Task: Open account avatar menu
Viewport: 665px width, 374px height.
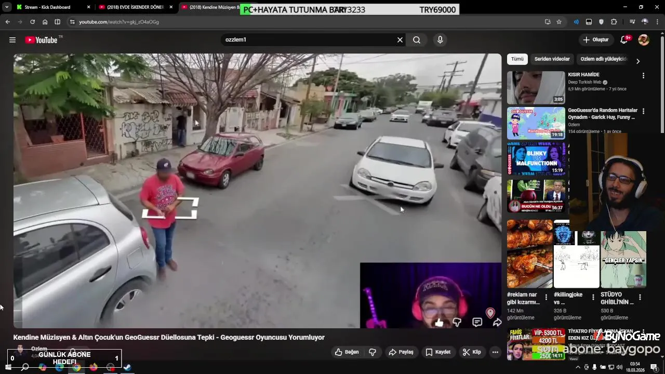Action: pyautogui.click(x=644, y=40)
